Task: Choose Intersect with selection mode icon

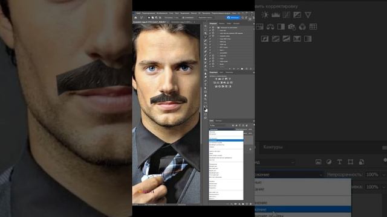Action: coord(160,17)
